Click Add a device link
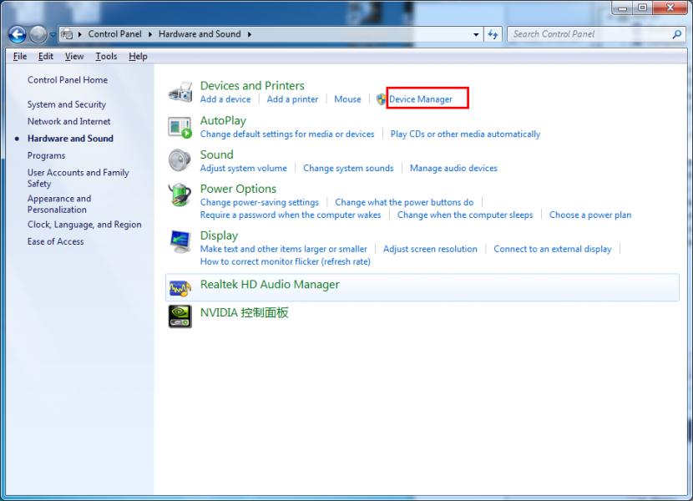Viewport: 693px width, 501px height. pyautogui.click(x=225, y=99)
